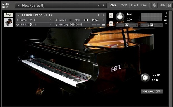Expand the Purge menu
173x107 pixels.
coord(103,20)
